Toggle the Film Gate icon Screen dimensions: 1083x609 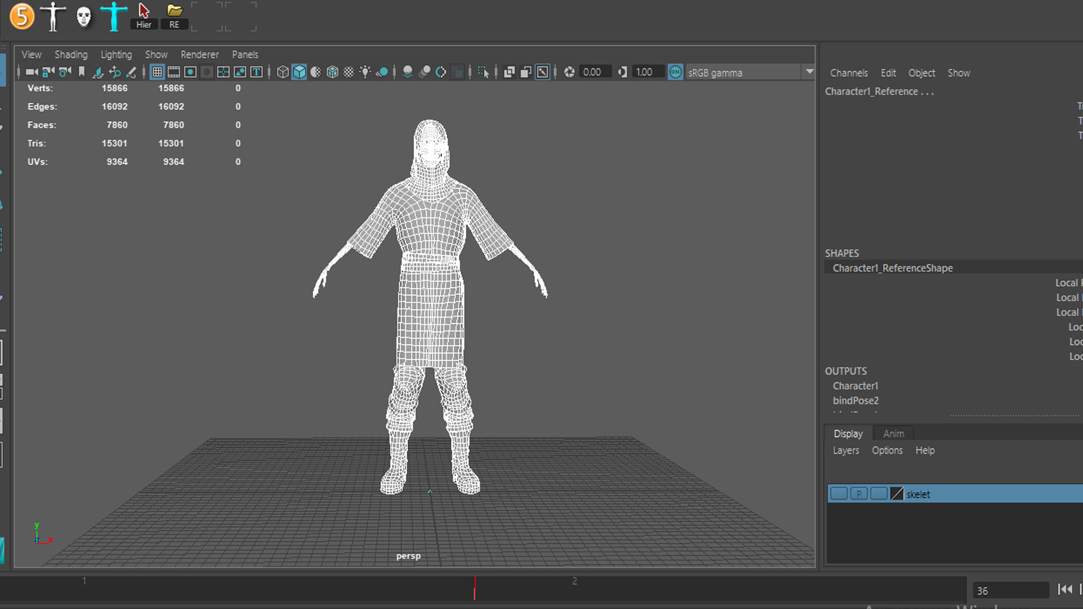pyautogui.click(x=174, y=72)
